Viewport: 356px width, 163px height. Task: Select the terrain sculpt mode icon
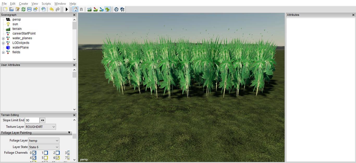[x=89, y=9]
